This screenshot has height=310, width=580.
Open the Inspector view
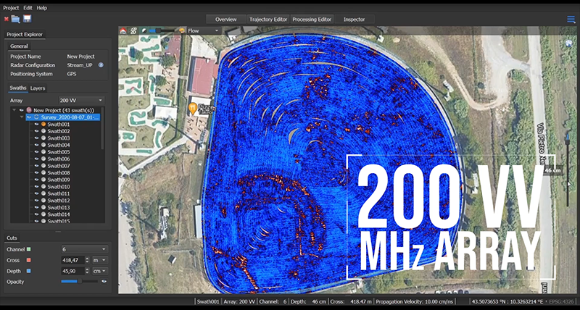click(x=355, y=20)
